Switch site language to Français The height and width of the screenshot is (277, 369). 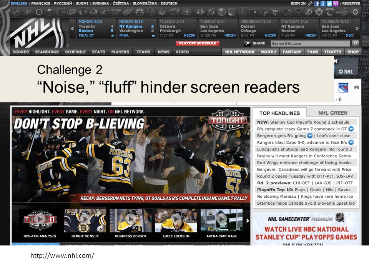(41, 3)
